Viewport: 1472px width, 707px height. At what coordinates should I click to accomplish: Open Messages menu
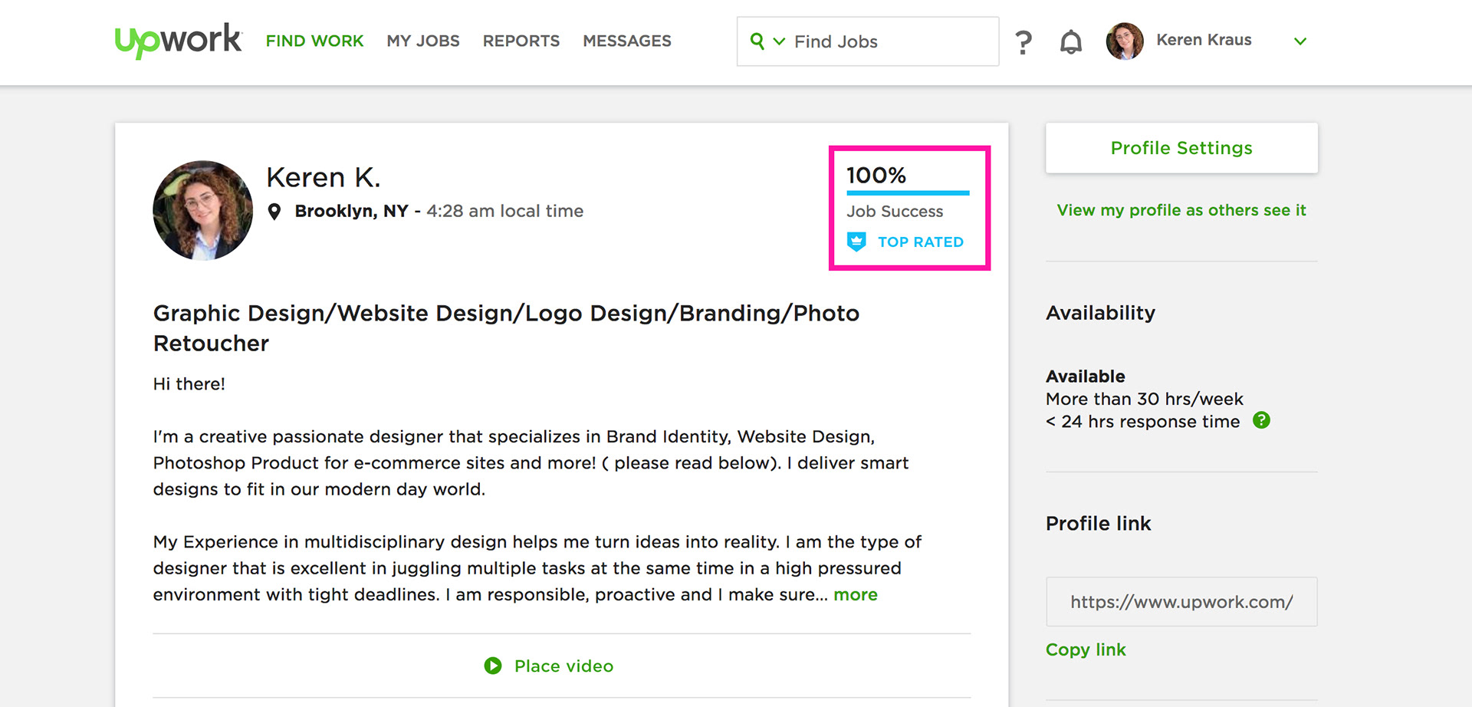point(627,41)
